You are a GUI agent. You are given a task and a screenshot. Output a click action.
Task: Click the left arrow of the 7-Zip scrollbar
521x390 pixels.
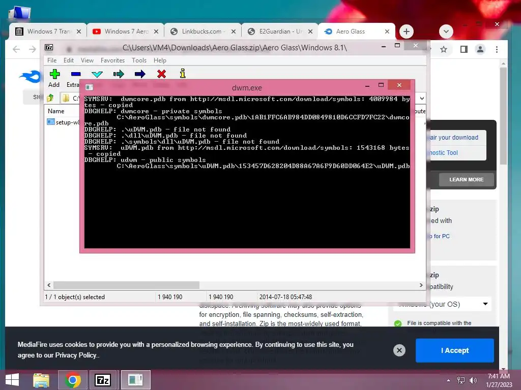(x=49, y=285)
